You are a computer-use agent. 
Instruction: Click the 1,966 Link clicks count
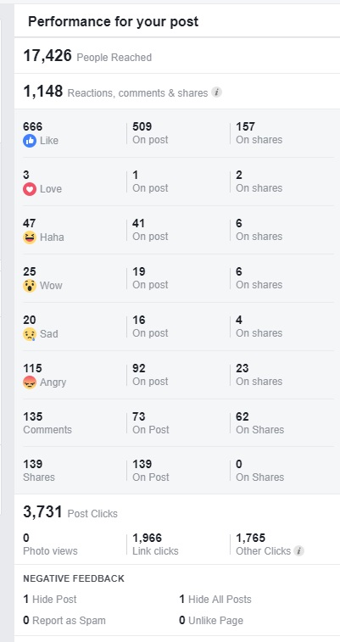pyautogui.click(x=155, y=544)
